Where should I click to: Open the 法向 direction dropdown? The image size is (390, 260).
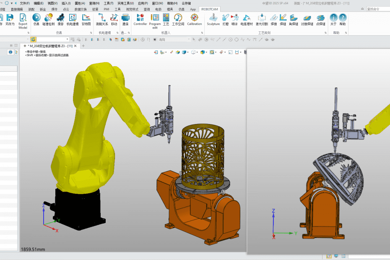coord(188,39)
